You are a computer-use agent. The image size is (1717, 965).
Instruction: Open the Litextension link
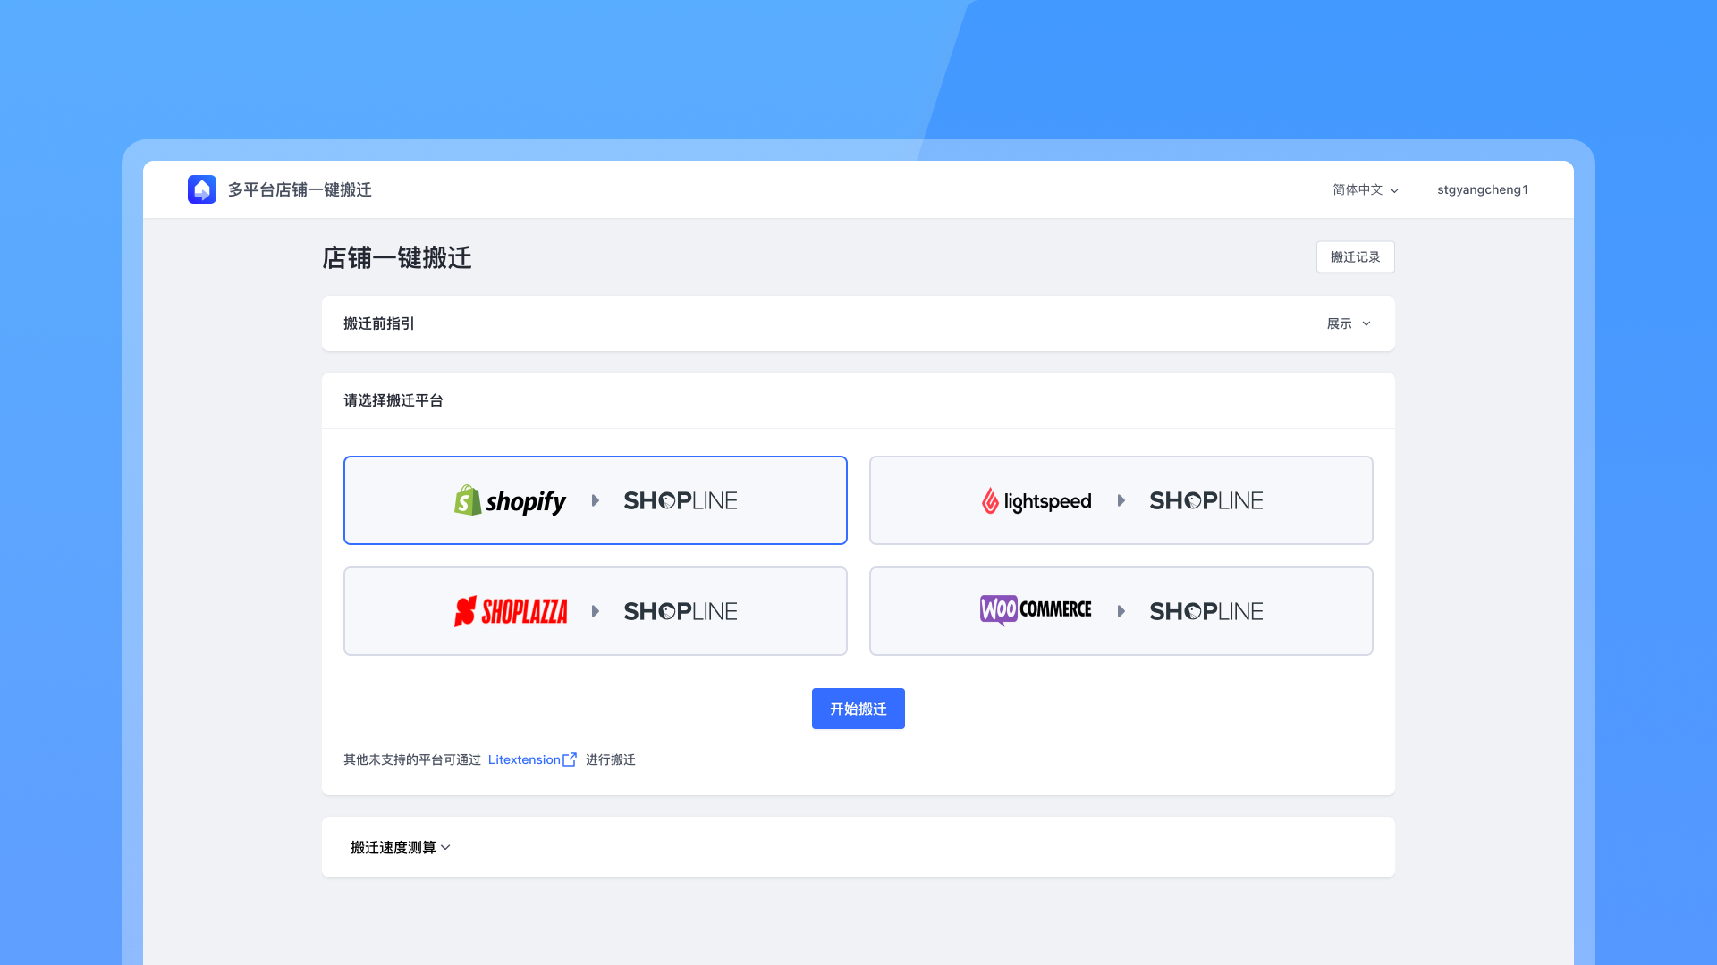pyautogui.click(x=524, y=759)
